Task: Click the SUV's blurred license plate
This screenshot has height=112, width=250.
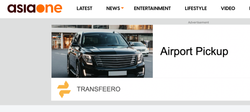Action: point(118,73)
